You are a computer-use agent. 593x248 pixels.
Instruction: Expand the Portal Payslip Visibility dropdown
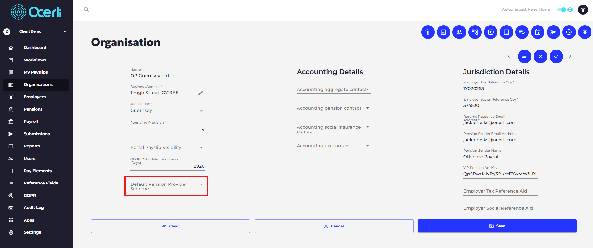click(x=167, y=147)
